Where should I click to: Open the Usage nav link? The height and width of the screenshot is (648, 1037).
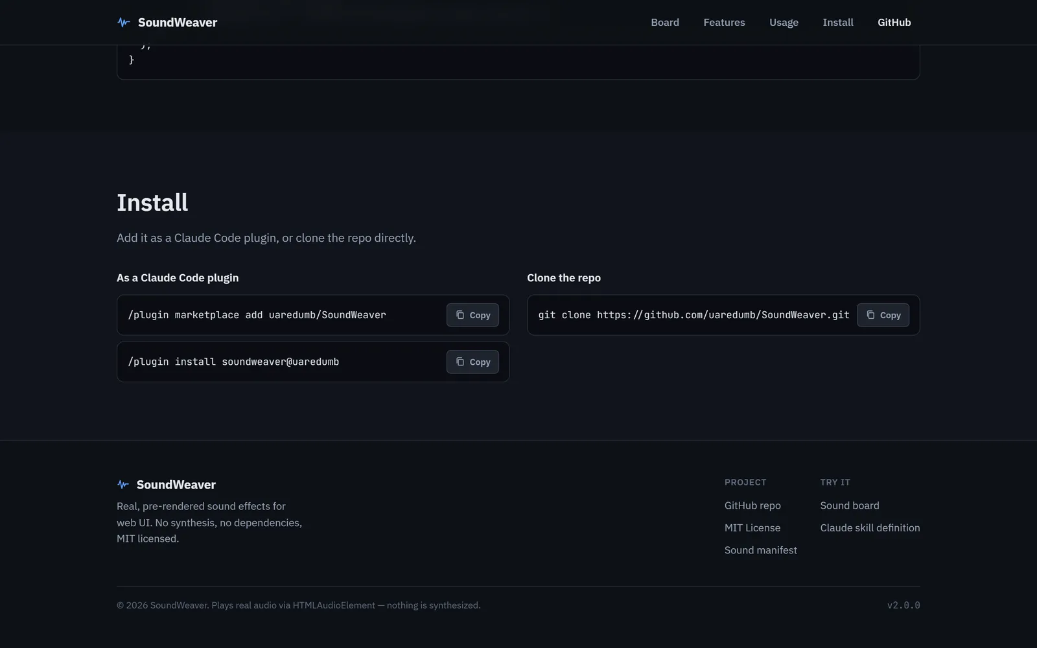pyautogui.click(x=784, y=23)
